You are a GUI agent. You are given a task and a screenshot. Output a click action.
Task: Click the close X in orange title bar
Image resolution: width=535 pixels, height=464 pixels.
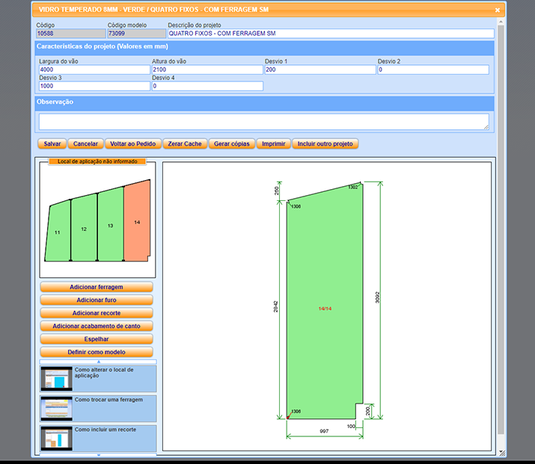click(x=498, y=10)
